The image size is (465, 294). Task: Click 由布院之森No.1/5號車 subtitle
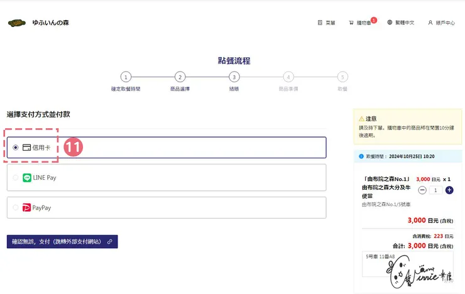386,204
